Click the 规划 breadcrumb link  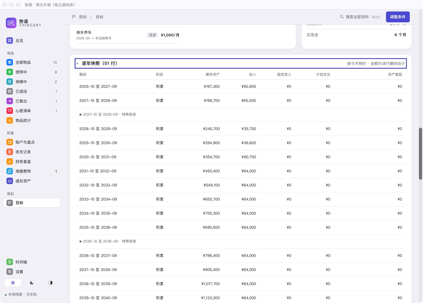pyautogui.click(x=83, y=17)
